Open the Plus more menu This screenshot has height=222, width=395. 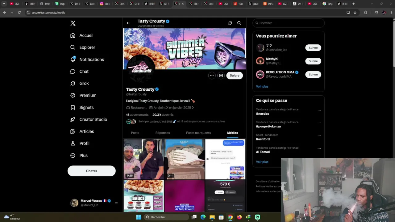pos(79,156)
